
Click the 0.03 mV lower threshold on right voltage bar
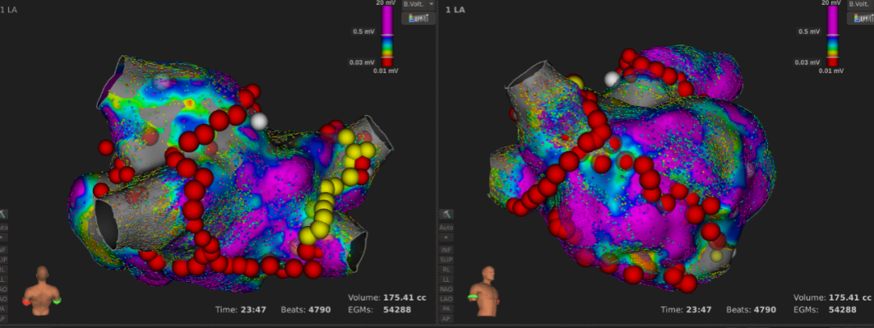(830, 62)
